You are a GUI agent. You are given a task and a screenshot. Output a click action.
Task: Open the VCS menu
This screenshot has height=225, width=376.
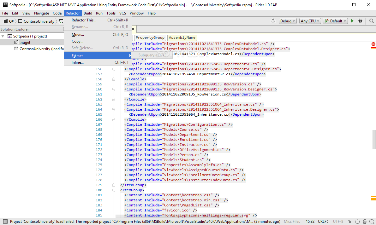coord(122,13)
